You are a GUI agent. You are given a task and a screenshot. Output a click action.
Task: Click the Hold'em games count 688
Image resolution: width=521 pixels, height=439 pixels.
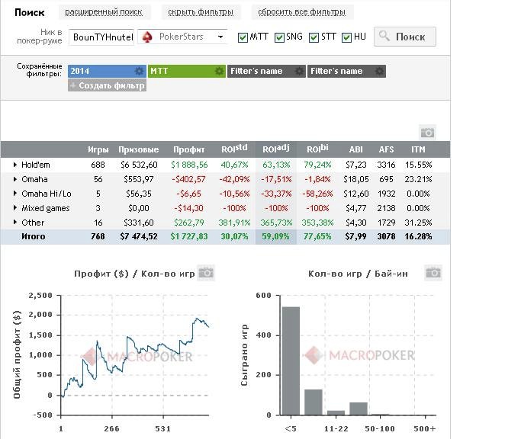click(98, 165)
